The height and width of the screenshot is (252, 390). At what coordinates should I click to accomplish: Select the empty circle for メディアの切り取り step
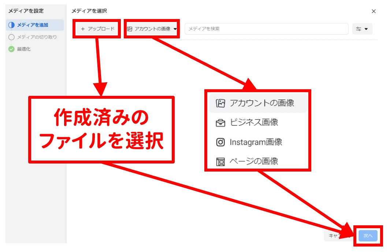[x=11, y=37]
